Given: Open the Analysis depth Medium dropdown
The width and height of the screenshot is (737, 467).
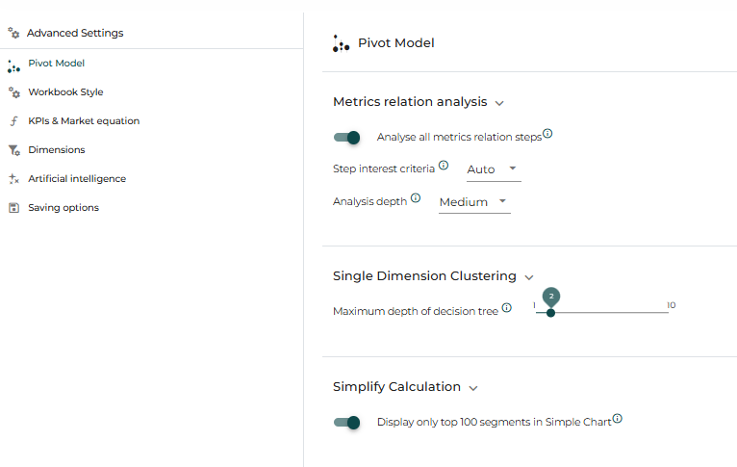Looking at the screenshot, I should coord(474,202).
